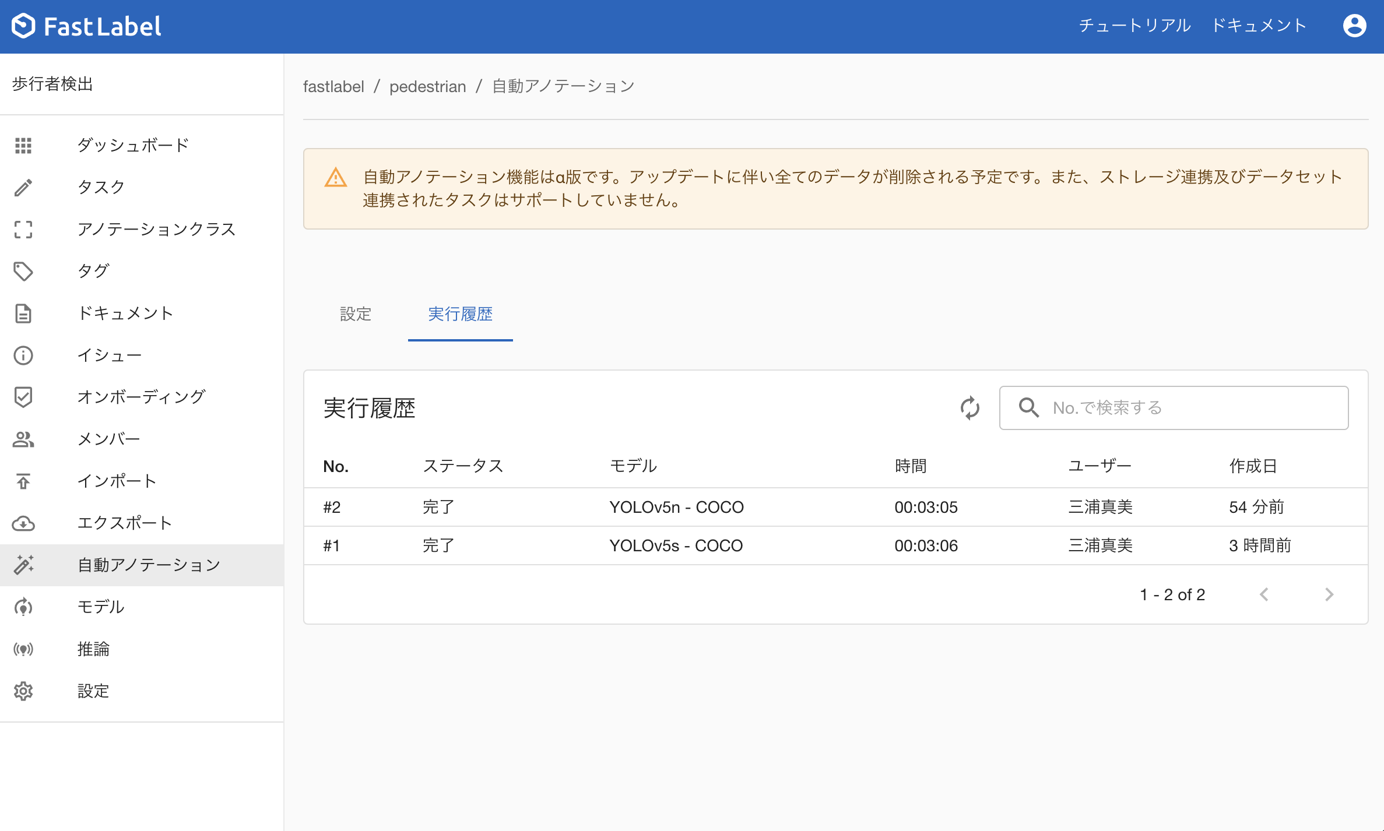Click the YOLOv5n - COCO model cell
The image size is (1384, 831).
676,507
